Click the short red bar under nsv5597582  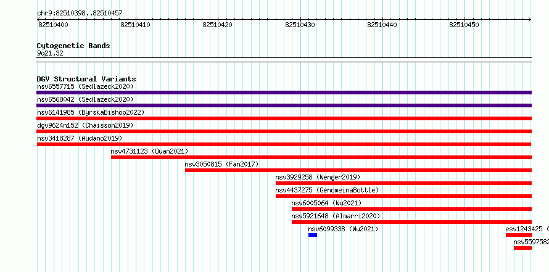[522, 248]
